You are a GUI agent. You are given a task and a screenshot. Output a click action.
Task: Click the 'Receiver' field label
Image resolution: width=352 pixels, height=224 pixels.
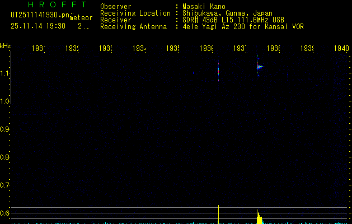click(116, 20)
